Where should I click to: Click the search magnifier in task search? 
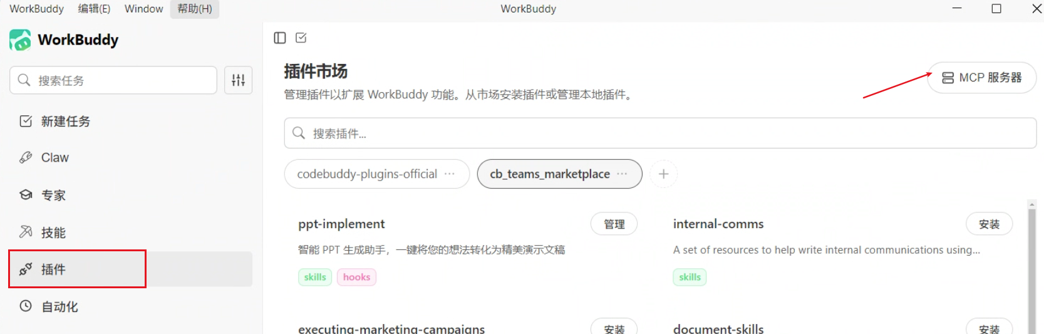coord(24,80)
